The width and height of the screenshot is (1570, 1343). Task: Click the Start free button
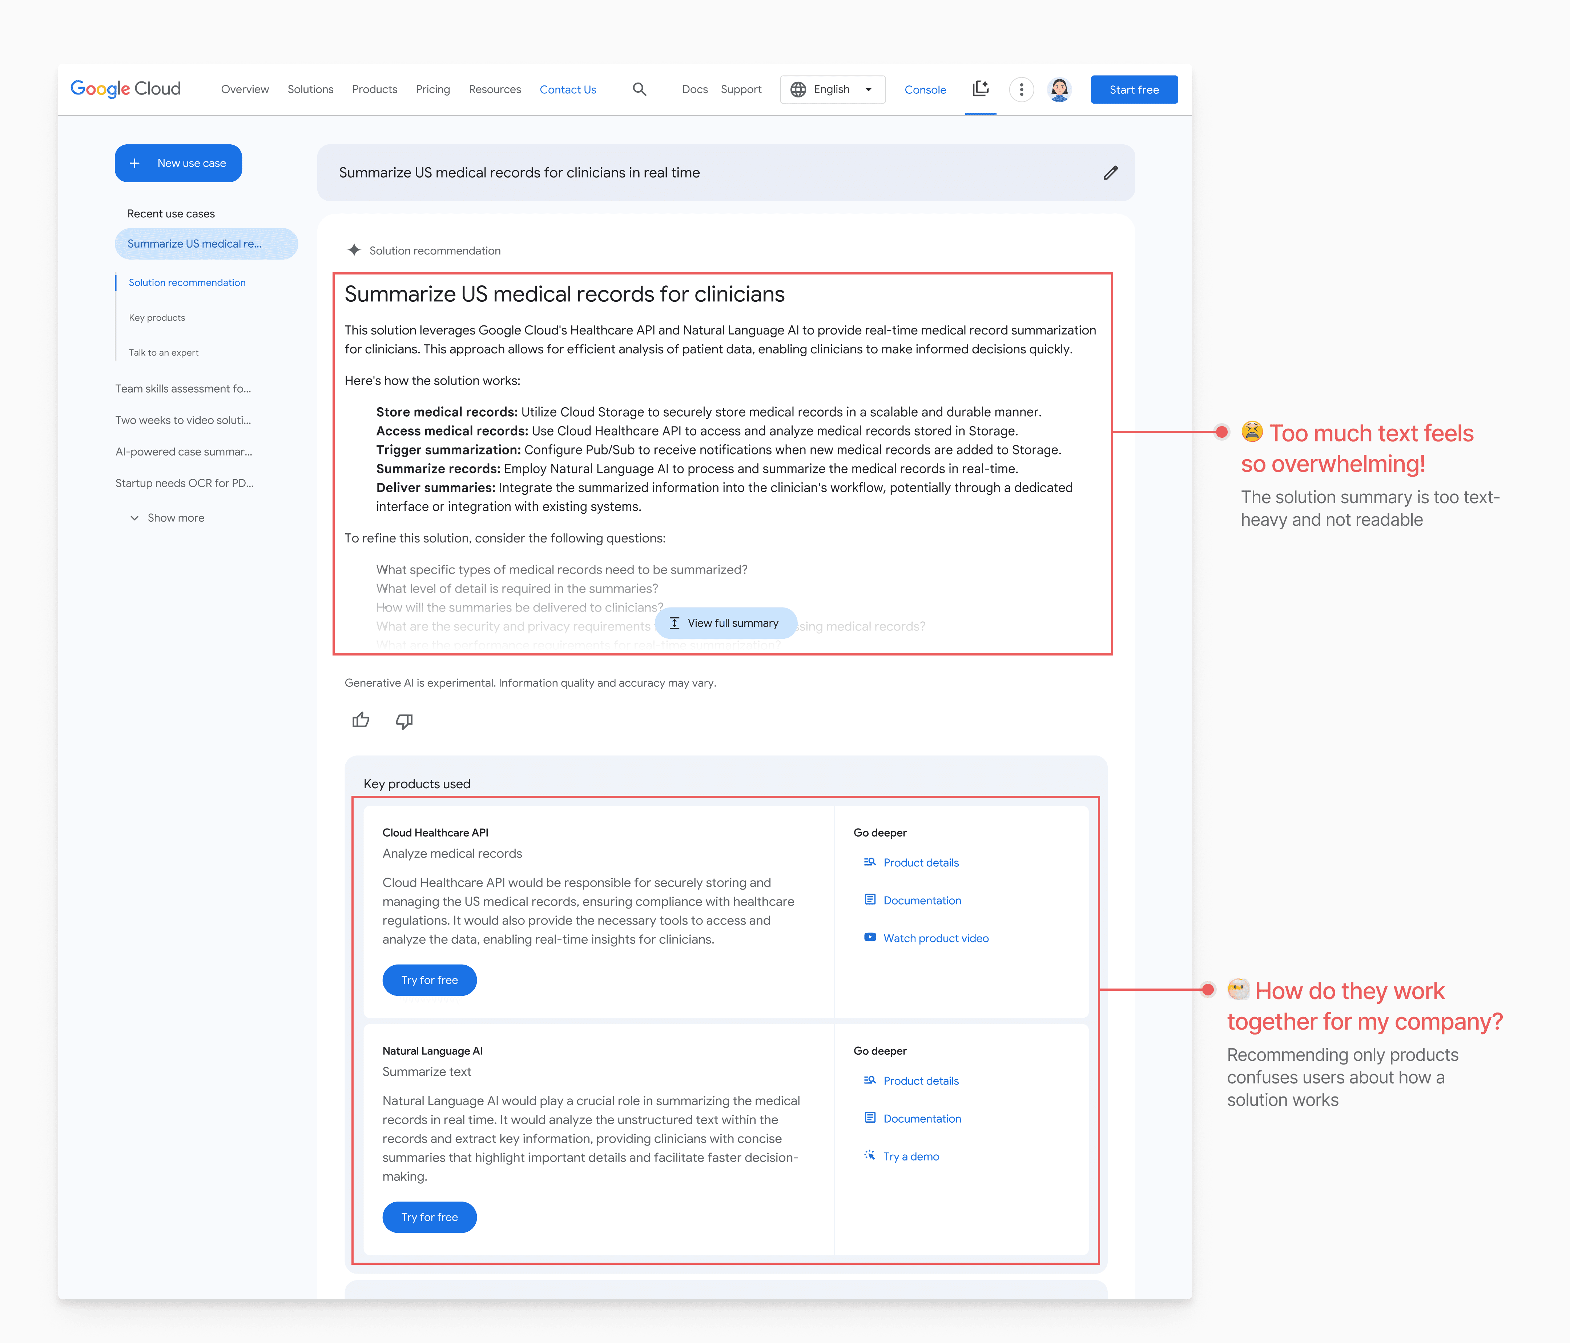pos(1134,89)
